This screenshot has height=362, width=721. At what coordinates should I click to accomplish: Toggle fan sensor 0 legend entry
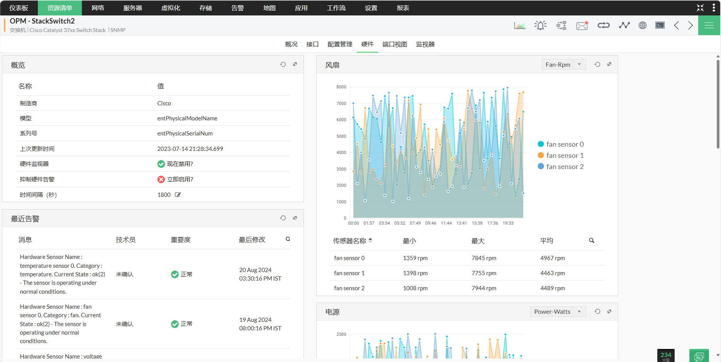(560, 144)
